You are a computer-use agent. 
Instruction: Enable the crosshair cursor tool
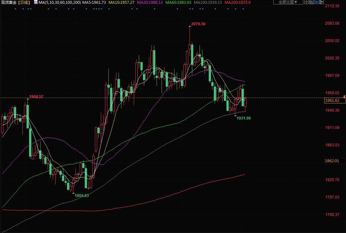pos(306,2)
